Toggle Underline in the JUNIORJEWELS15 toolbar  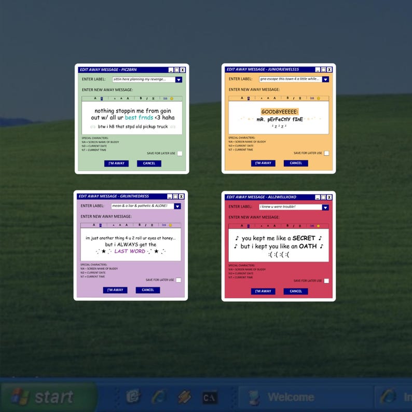coord(300,98)
